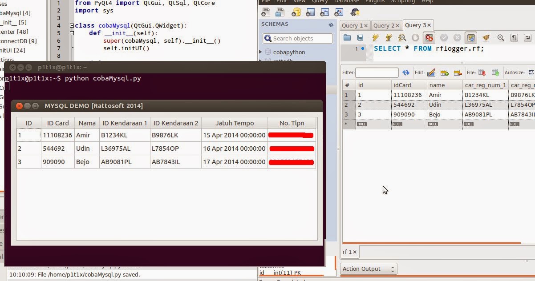Viewport: 535px width, 281px height.
Task: Open a script file in Query 3 editor
Action: (x=347, y=38)
